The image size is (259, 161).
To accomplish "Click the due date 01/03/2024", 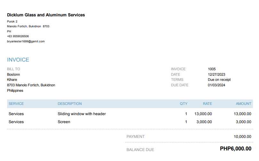I will [217, 85].
